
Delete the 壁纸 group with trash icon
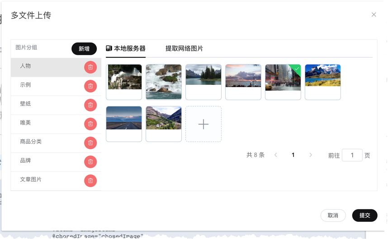(90, 105)
